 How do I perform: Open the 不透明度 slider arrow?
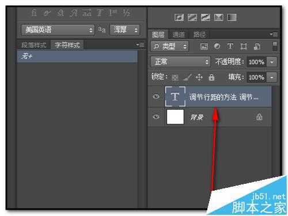[x=272, y=62]
